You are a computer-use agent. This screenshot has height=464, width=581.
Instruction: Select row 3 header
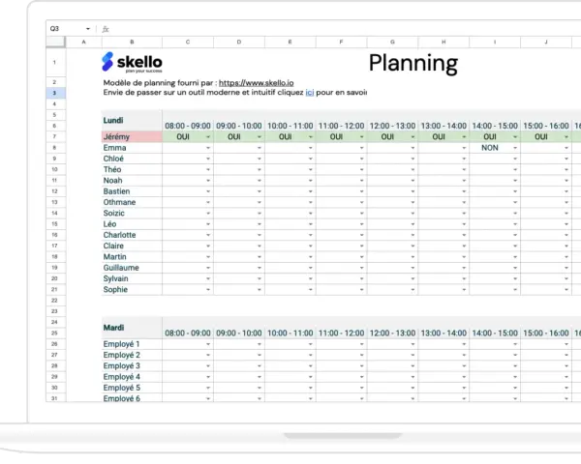(55, 93)
